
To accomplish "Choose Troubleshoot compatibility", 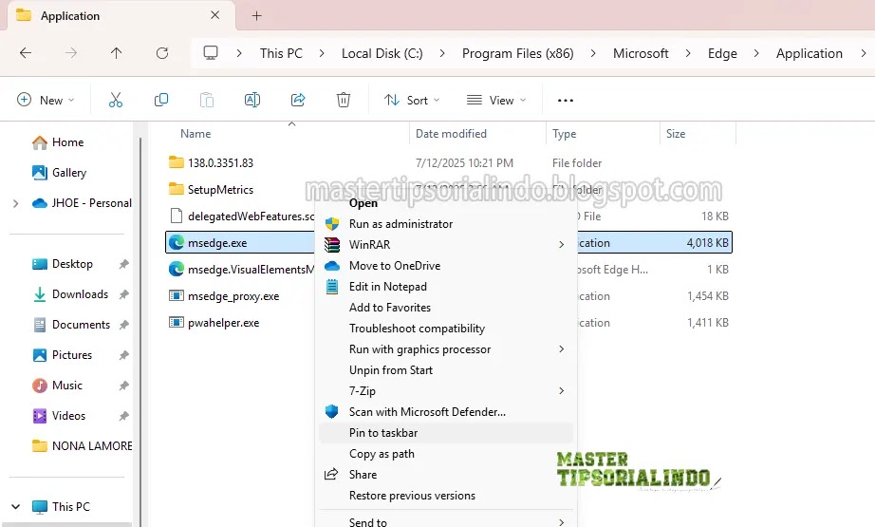I will [x=446, y=329].
